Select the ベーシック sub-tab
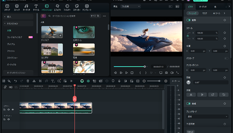The width and height of the screenshot is (233, 133). coord(192,13)
